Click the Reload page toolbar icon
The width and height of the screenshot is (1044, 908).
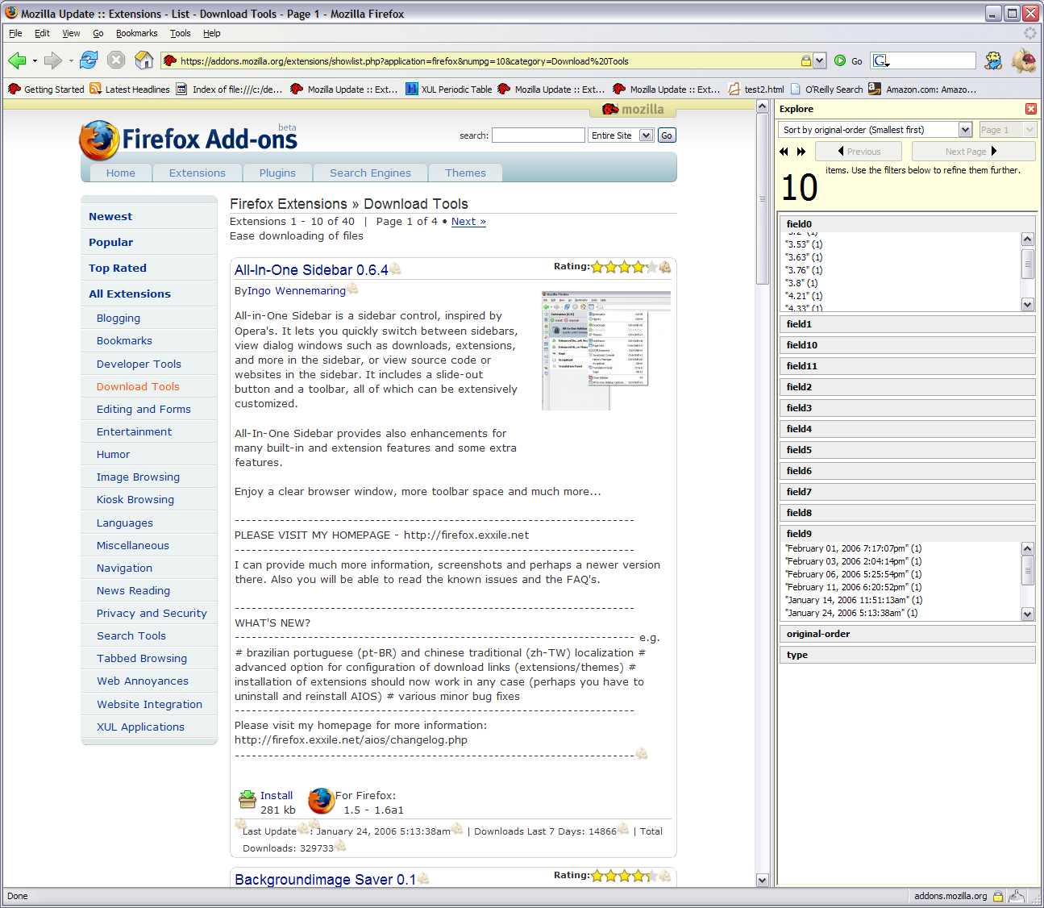click(x=89, y=60)
